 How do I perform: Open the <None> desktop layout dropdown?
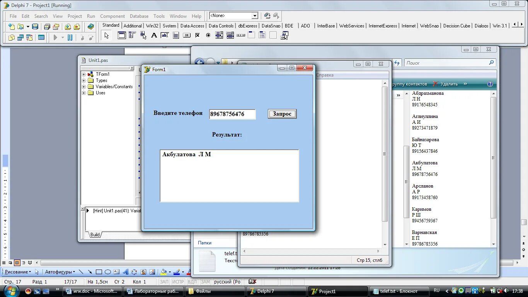[255, 16]
